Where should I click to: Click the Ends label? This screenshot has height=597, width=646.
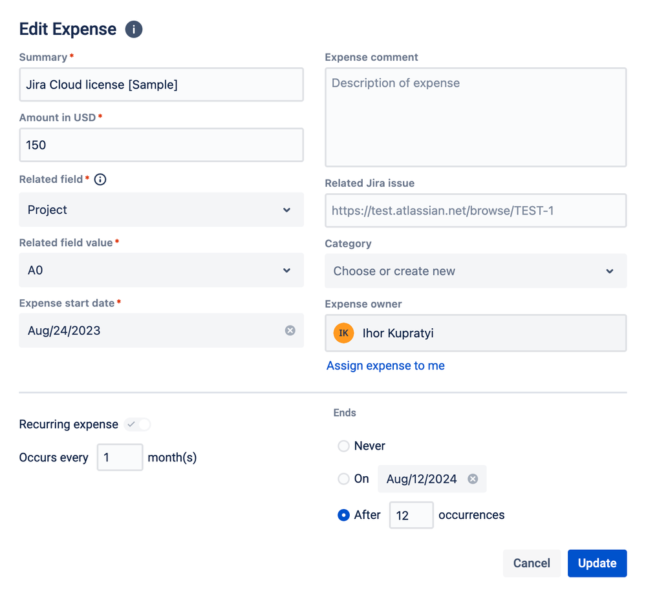[345, 413]
